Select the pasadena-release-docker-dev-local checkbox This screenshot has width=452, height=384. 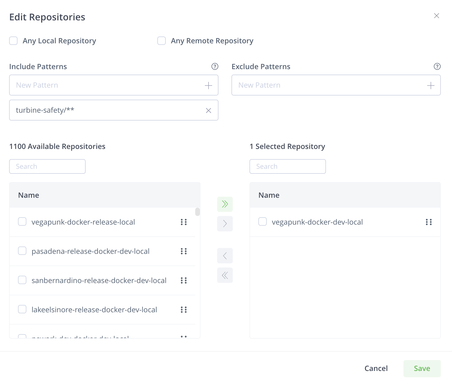point(22,251)
